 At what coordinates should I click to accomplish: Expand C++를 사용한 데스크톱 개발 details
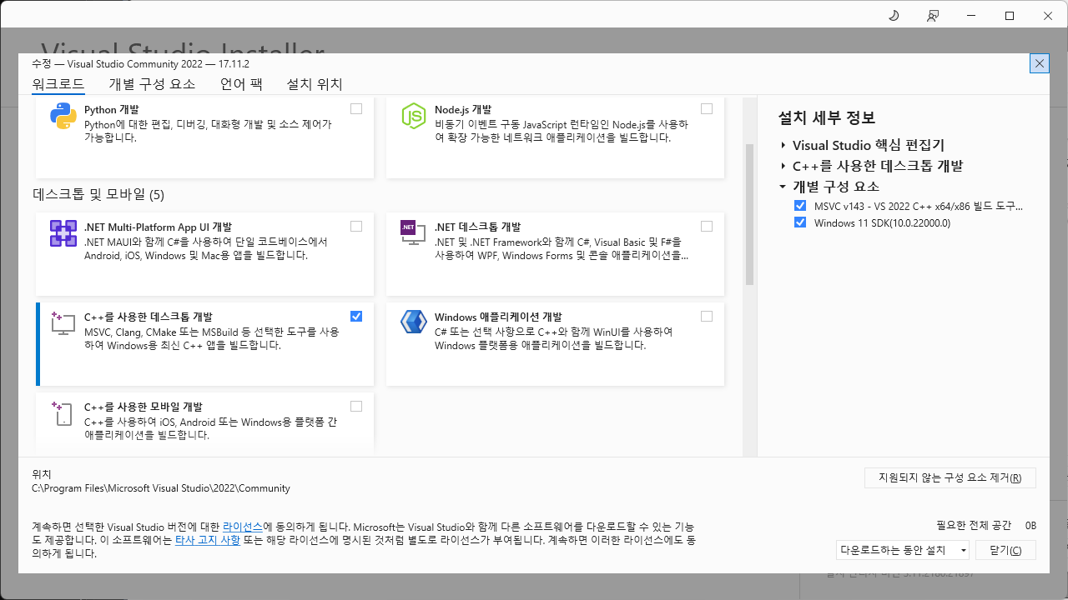(783, 166)
